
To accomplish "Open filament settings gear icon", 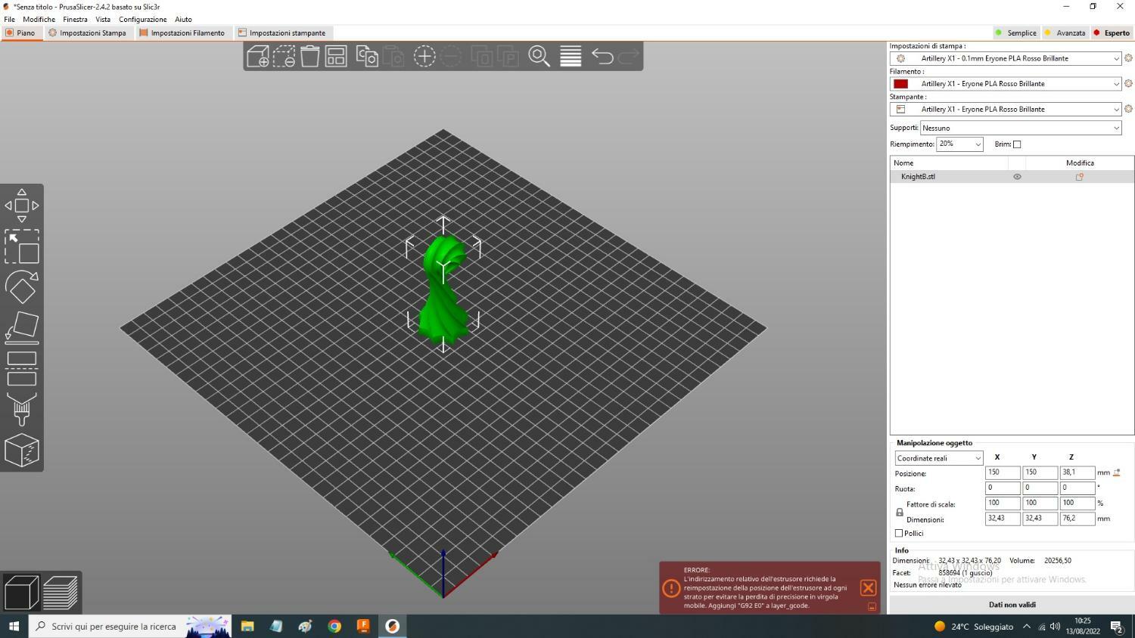I will coord(1128,84).
